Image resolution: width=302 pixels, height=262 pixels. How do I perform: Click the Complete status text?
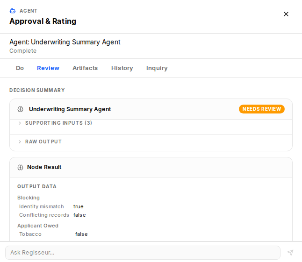(23, 51)
